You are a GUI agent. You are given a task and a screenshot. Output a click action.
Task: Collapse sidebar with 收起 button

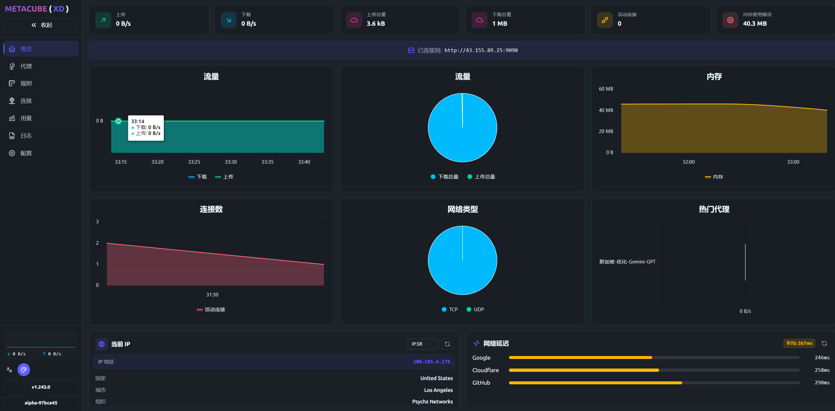click(x=41, y=25)
